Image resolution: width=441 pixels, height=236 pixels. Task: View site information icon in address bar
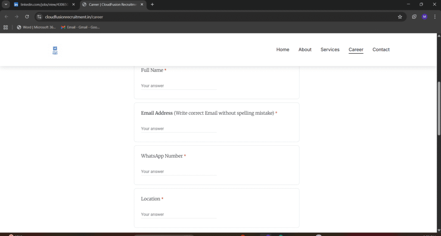39,17
